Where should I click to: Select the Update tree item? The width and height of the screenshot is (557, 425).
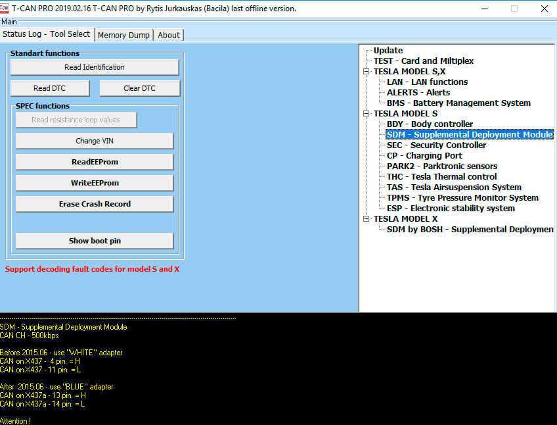click(x=388, y=51)
